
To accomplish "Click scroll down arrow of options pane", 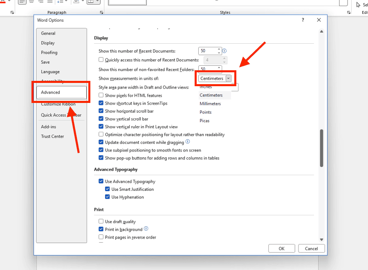I will pos(321,239).
